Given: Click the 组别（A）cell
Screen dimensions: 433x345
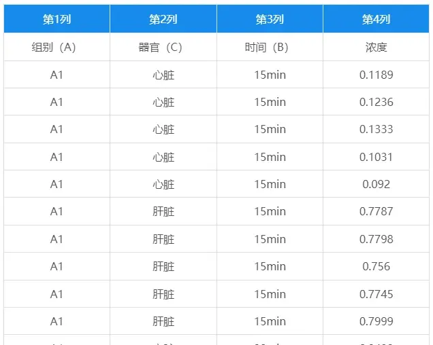Looking at the screenshot, I should click(57, 48).
